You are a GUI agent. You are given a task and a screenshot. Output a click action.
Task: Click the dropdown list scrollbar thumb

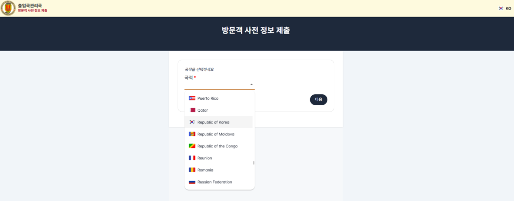click(253, 163)
